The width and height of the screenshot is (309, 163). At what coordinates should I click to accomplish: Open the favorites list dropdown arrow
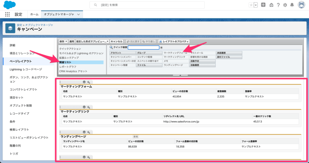(x=256, y=5)
